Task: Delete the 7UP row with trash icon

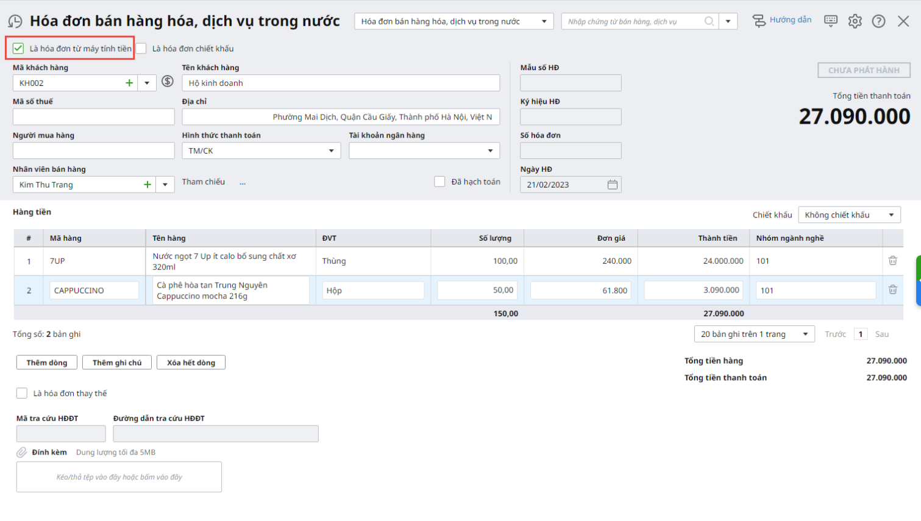Action: point(892,261)
